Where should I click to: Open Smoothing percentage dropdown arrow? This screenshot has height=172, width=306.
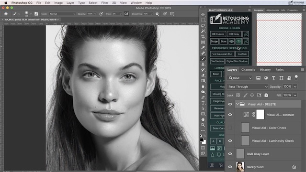pyautogui.click(x=151, y=14)
